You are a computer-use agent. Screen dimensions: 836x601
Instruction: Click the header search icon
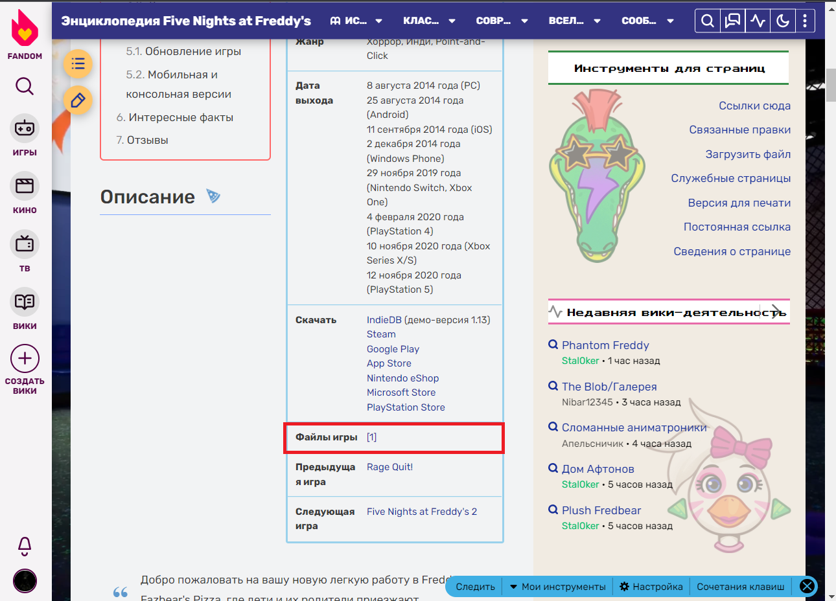tap(708, 21)
